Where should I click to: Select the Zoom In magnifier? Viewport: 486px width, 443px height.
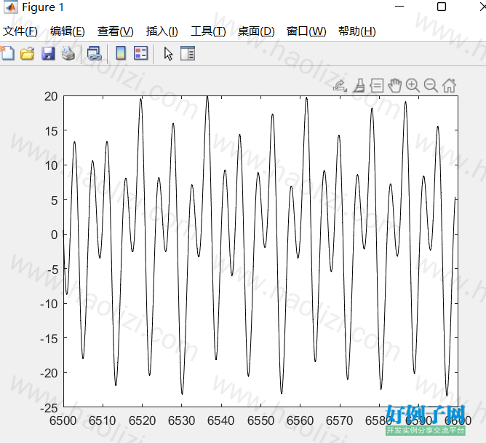(x=413, y=85)
